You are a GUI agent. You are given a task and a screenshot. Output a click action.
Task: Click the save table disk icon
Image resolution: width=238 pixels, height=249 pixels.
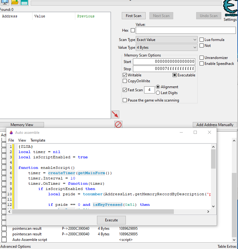(24, 2)
